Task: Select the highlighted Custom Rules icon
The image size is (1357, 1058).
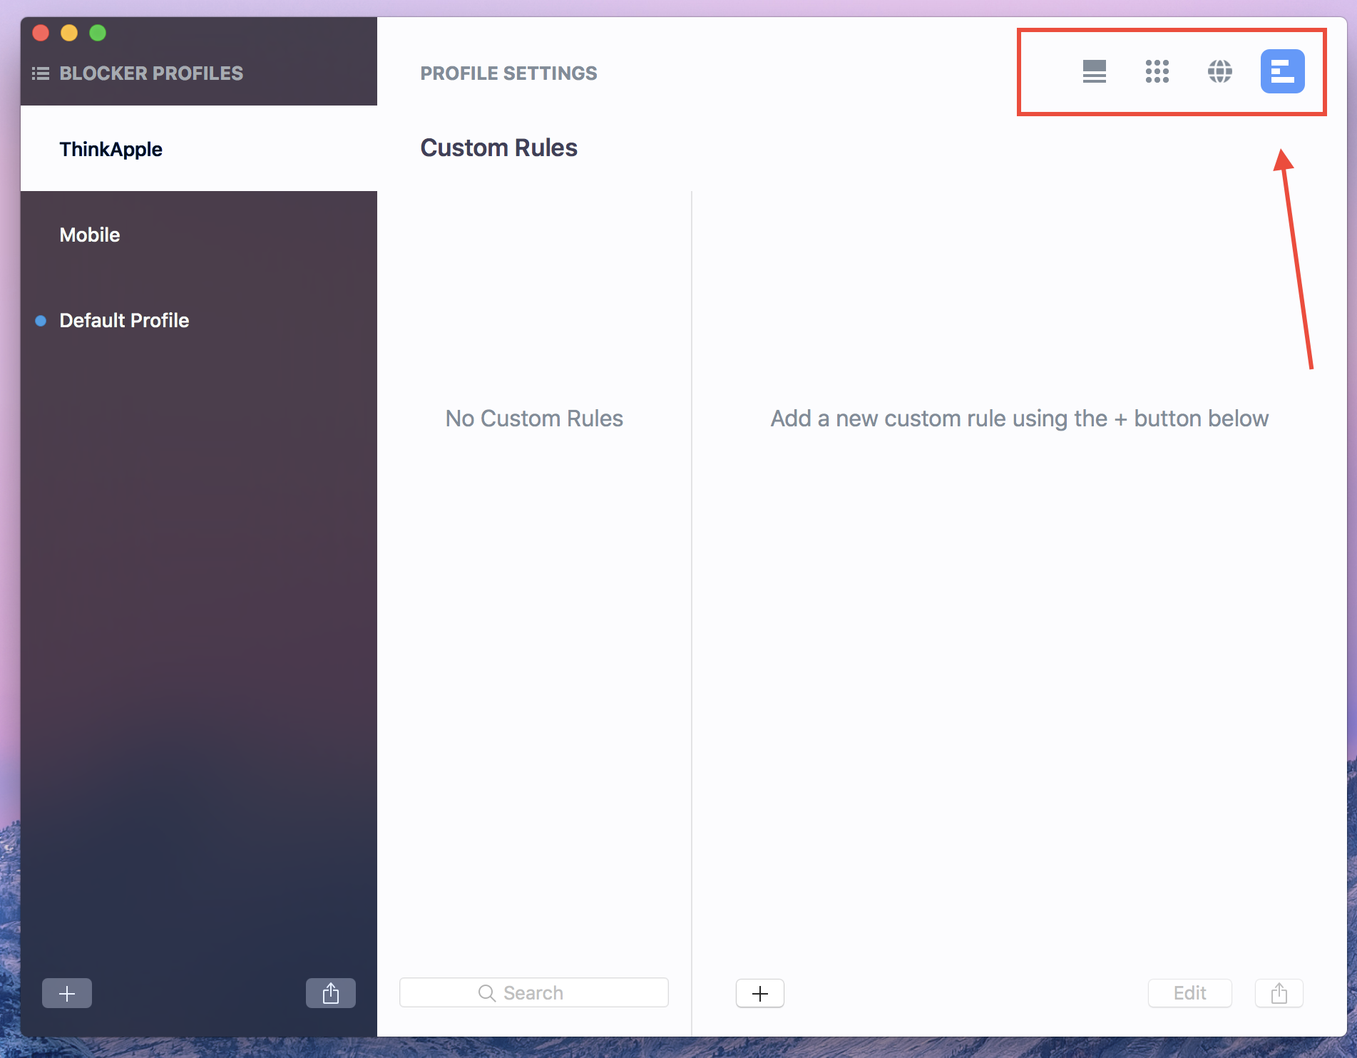Action: tap(1282, 71)
